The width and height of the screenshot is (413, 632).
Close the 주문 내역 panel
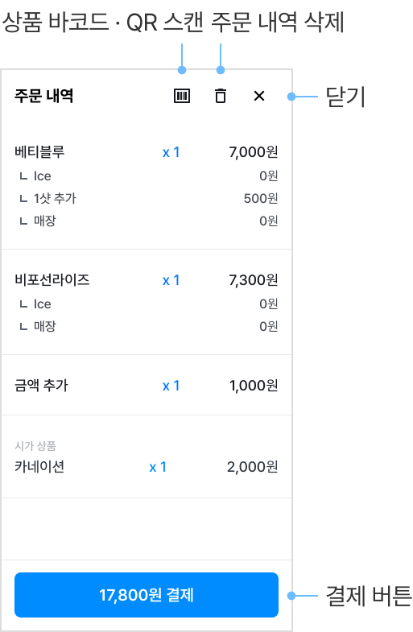(x=259, y=96)
